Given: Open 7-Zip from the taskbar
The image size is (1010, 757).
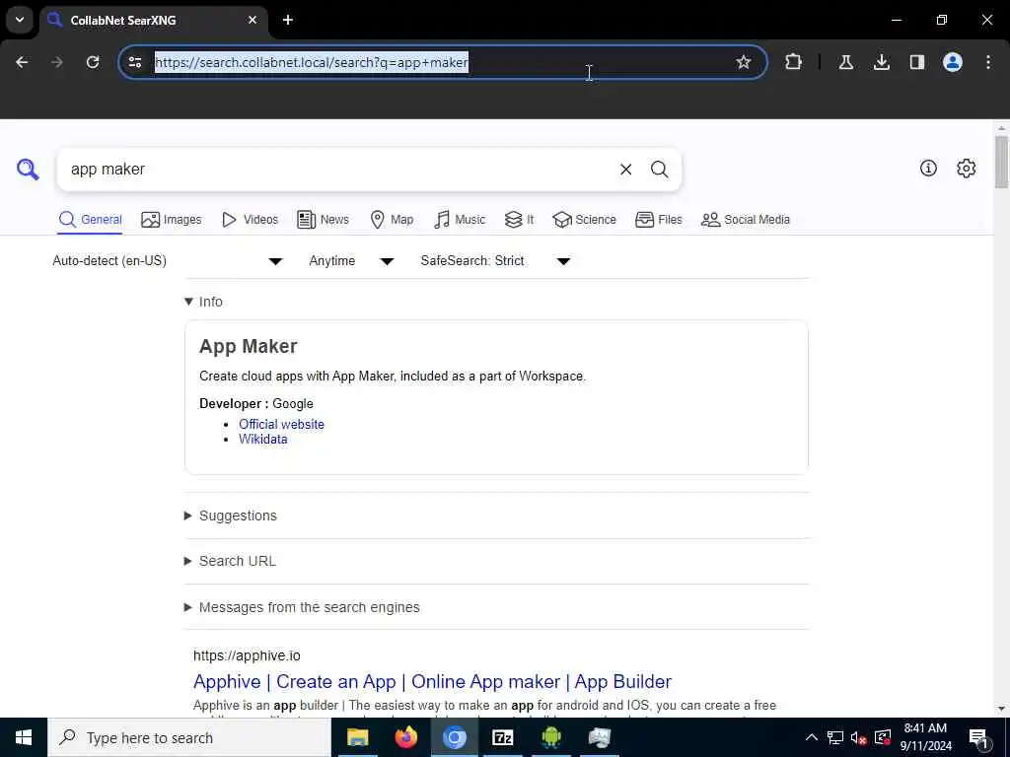Looking at the screenshot, I should tap(502, 737).
